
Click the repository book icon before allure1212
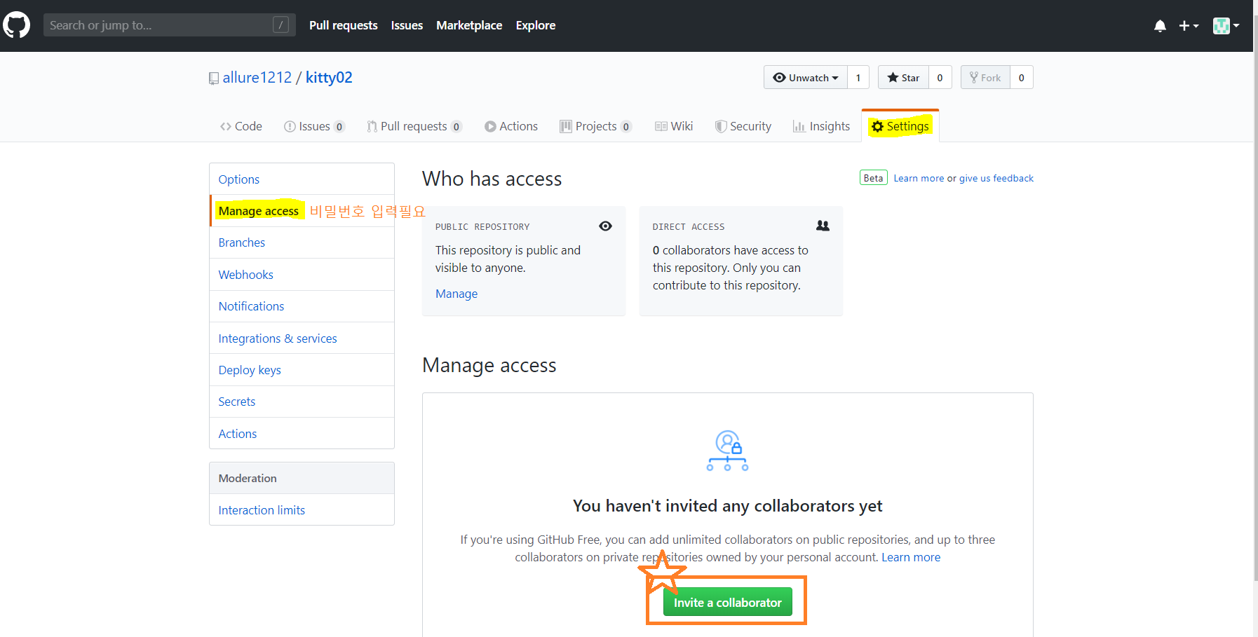tap(214, 78)
